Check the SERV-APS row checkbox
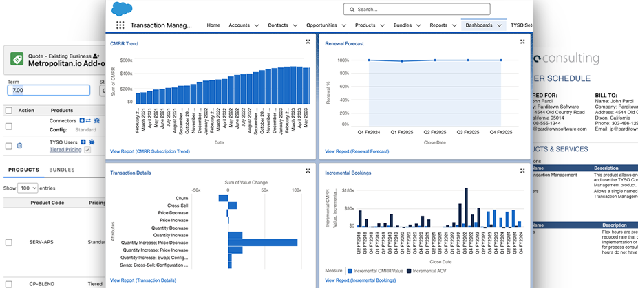 pyautogui.click(x=8, y=242)
